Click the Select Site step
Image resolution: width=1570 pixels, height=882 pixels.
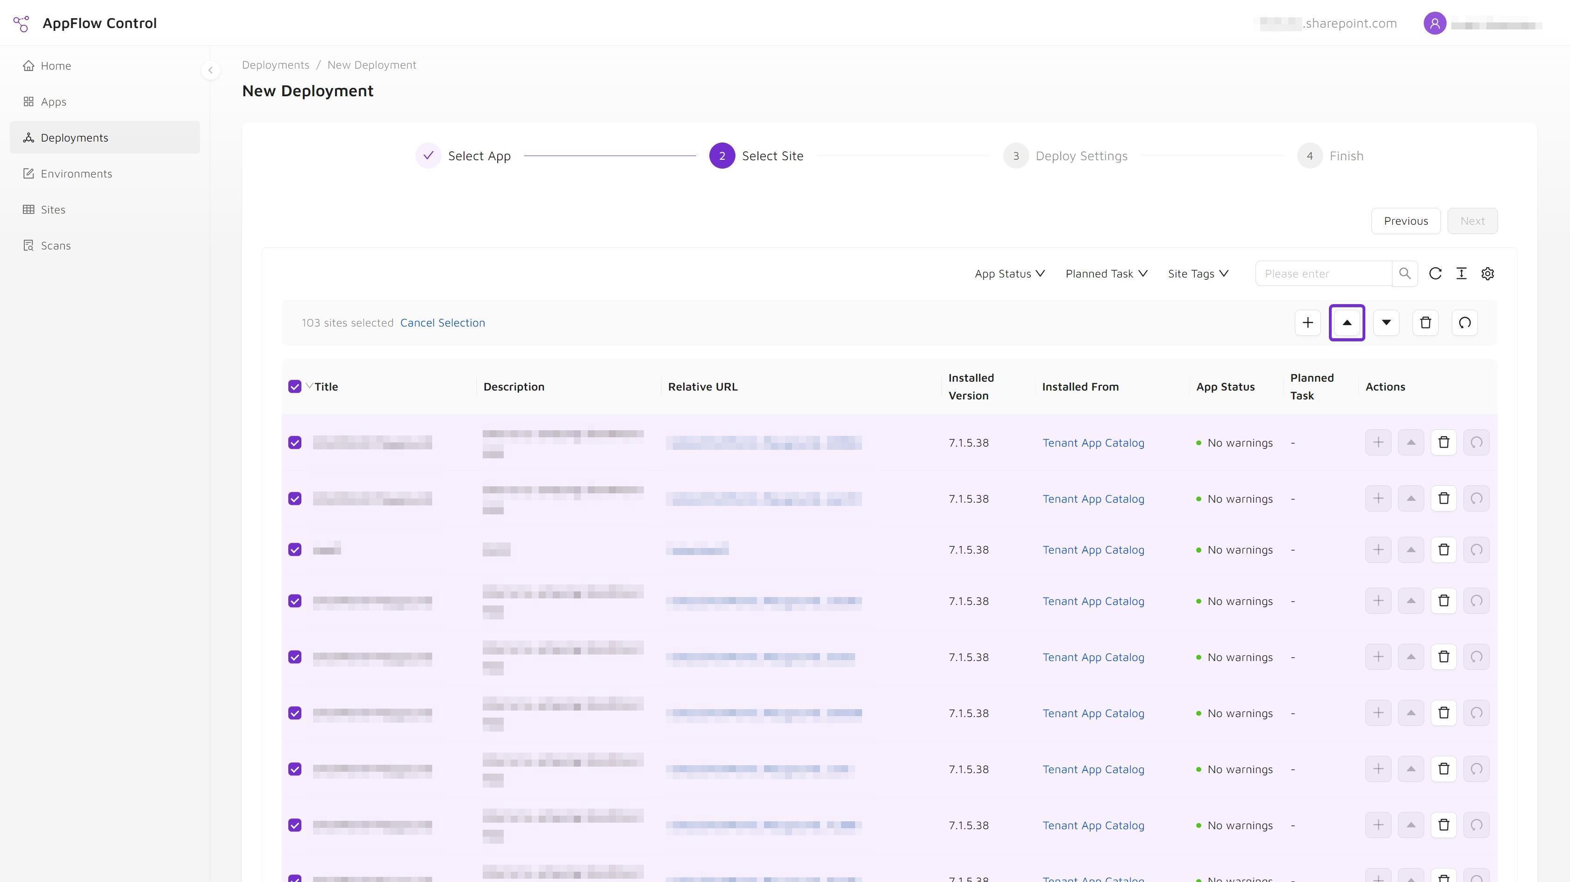[x=756, y=156]
